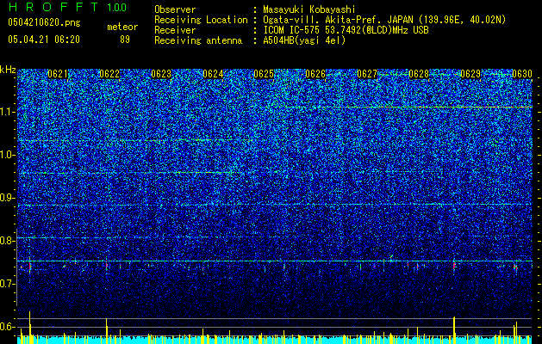Click the 0630 time marker
542x344 pixels.
522,74
